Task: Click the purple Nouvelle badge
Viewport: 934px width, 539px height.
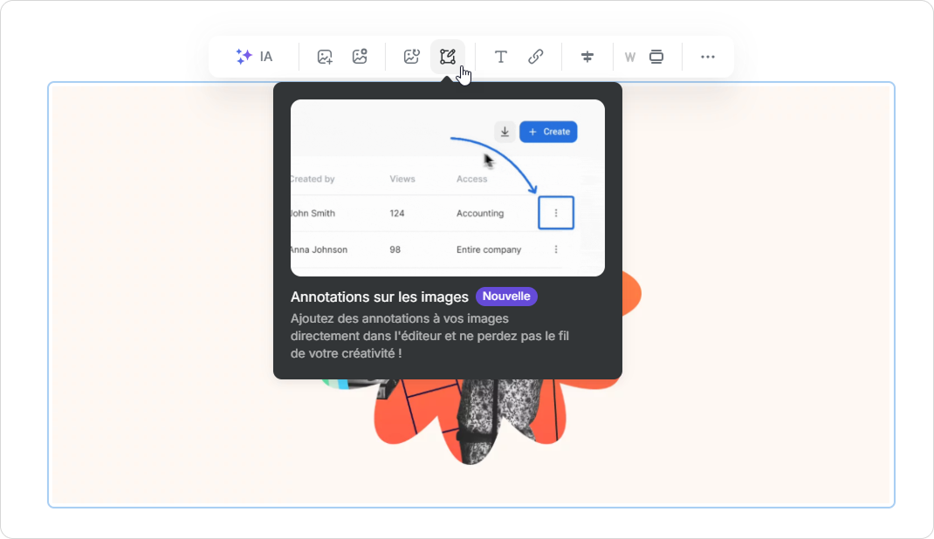Action: coord(506,297)
